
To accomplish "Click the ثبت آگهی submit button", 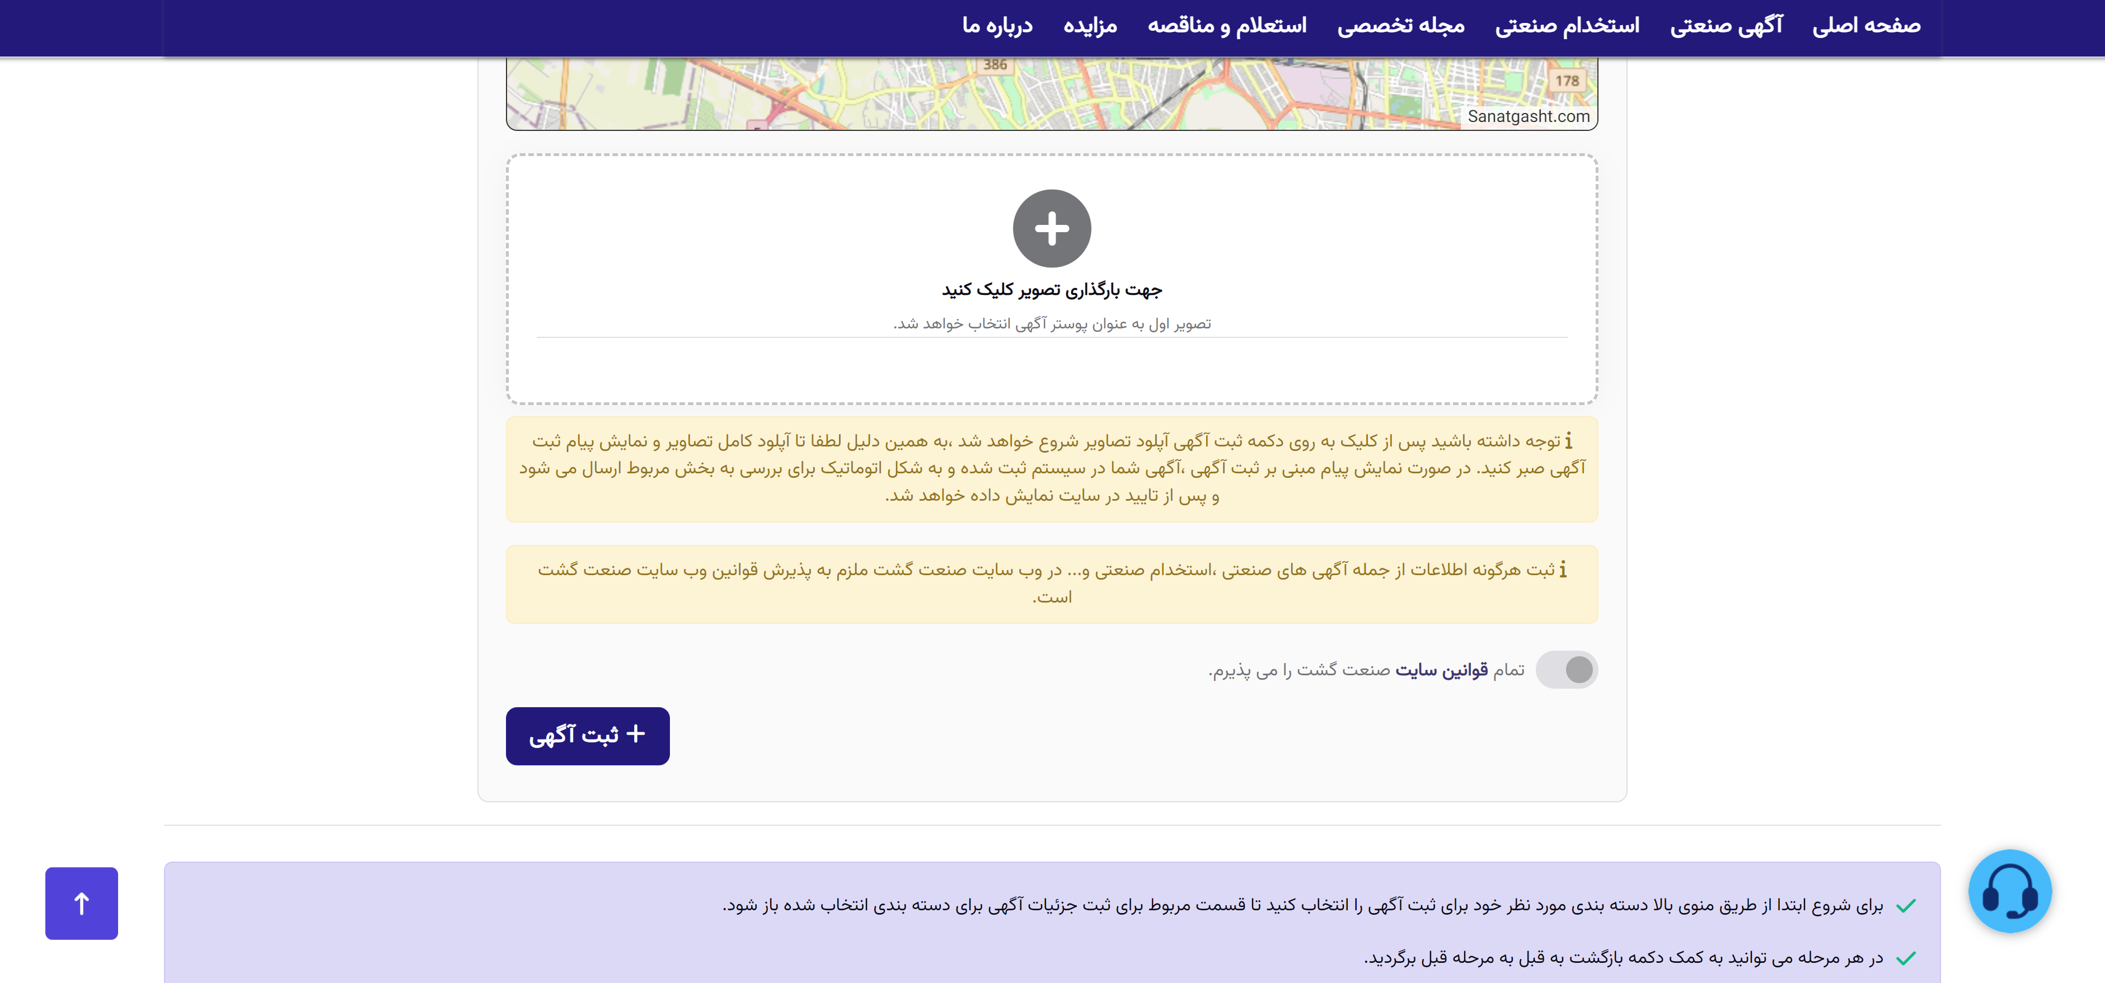I will (588, 736).
